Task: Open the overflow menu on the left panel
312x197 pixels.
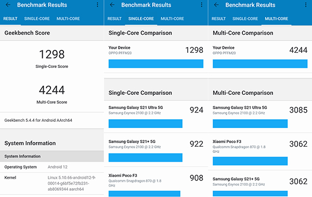Action: tap(97, 5)
